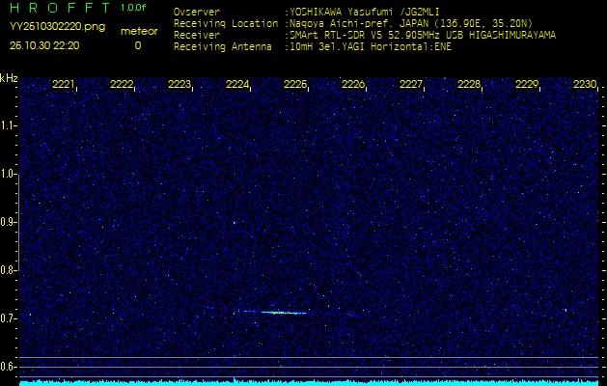Click the bright meteor echo trace
This screenshot has height=386, width=607.
(x=276, y=312)
